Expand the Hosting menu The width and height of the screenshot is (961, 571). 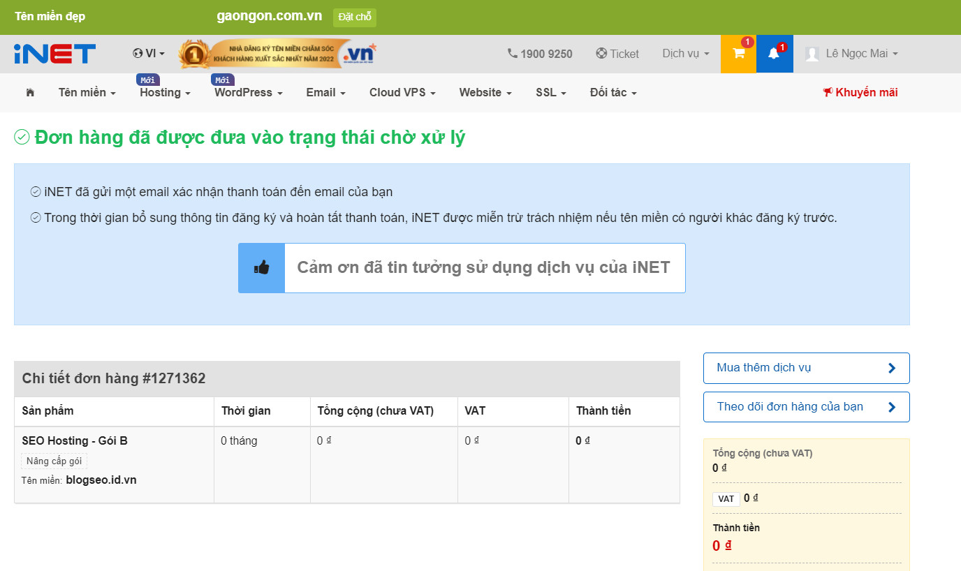pos(166,93)
